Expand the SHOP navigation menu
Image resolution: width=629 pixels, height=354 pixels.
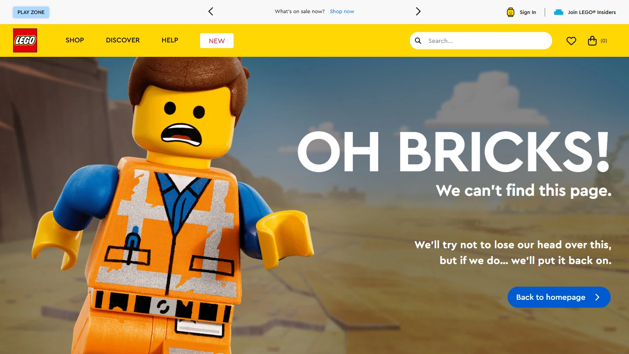pos(75,40)
